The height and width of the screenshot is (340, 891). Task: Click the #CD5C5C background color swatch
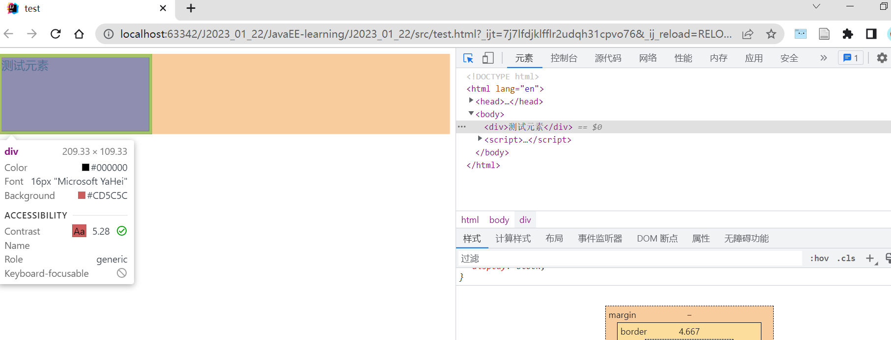(81, 195)
